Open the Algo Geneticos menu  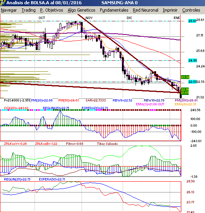(x=82, y=10)
